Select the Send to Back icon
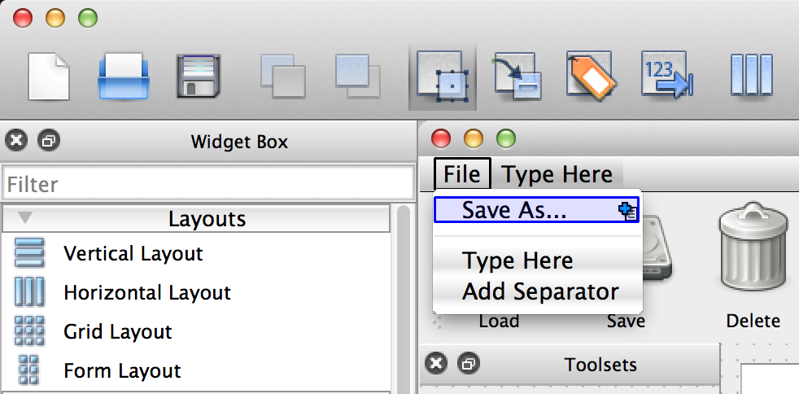The image size is (799, 394). pos(282,77)
